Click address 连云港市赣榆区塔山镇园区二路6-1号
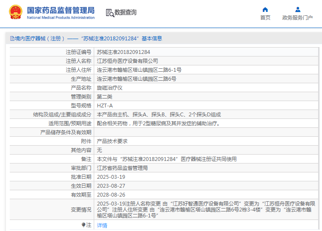Image resolution: width=322 pixels, height=231 pixels. (139, 70)
